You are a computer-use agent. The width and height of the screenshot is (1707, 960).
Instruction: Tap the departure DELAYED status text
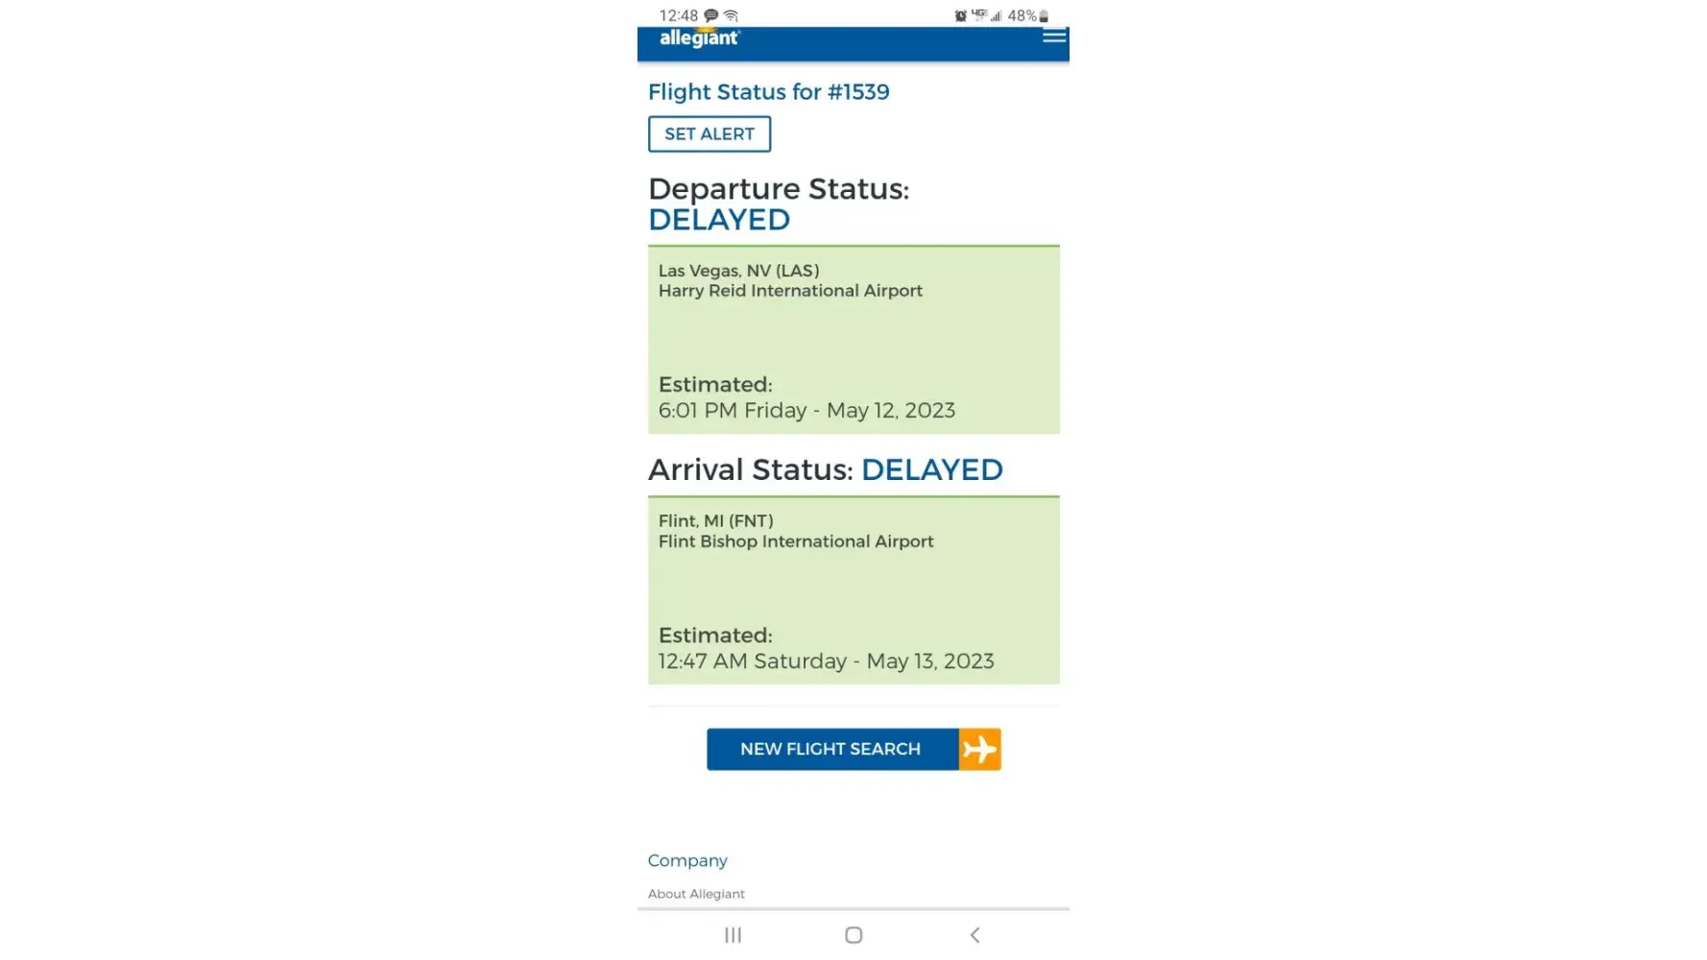click(719, 220)
